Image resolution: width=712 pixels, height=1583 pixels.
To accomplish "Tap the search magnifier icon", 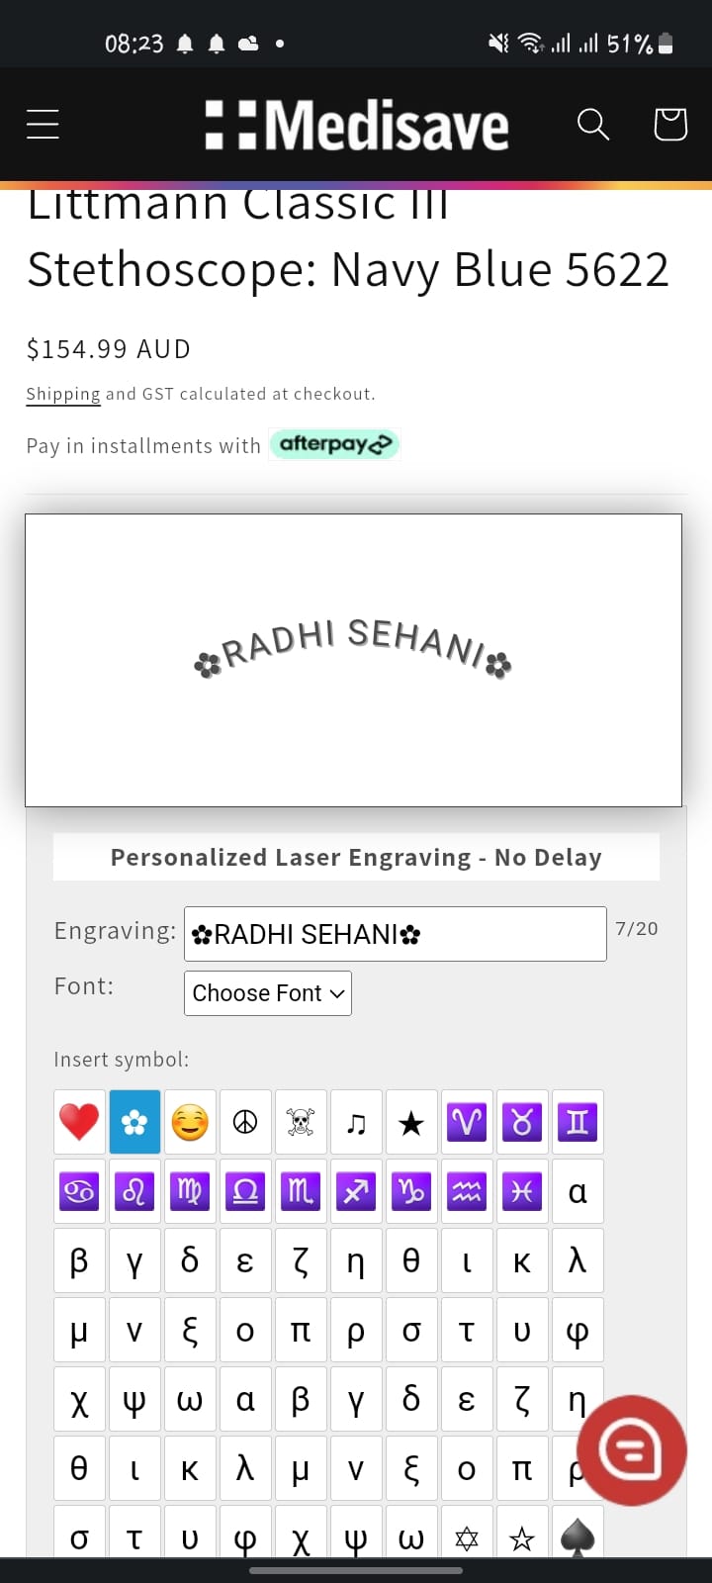I will pos(593,125).
